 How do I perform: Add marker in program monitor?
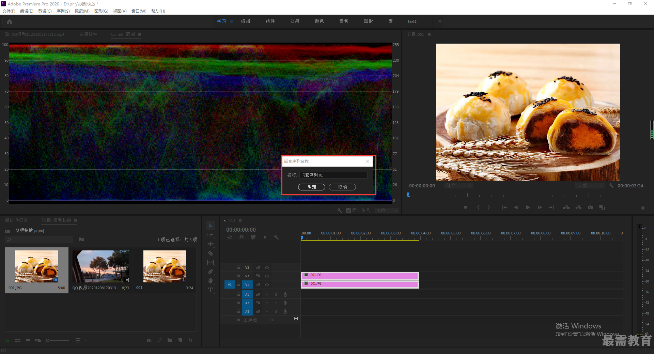click(465, 207)
